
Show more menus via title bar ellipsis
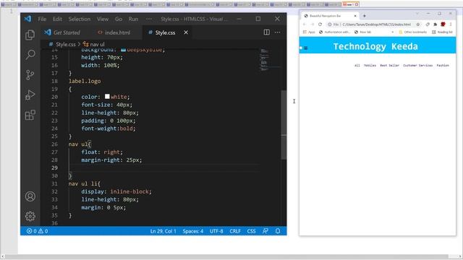pos(149,19)
